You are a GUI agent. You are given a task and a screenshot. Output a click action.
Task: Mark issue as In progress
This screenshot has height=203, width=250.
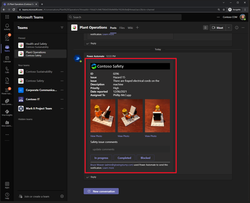(x=101, y=158)
